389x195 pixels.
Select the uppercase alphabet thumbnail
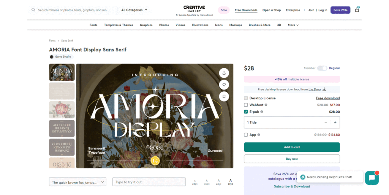tap(62, 129)
